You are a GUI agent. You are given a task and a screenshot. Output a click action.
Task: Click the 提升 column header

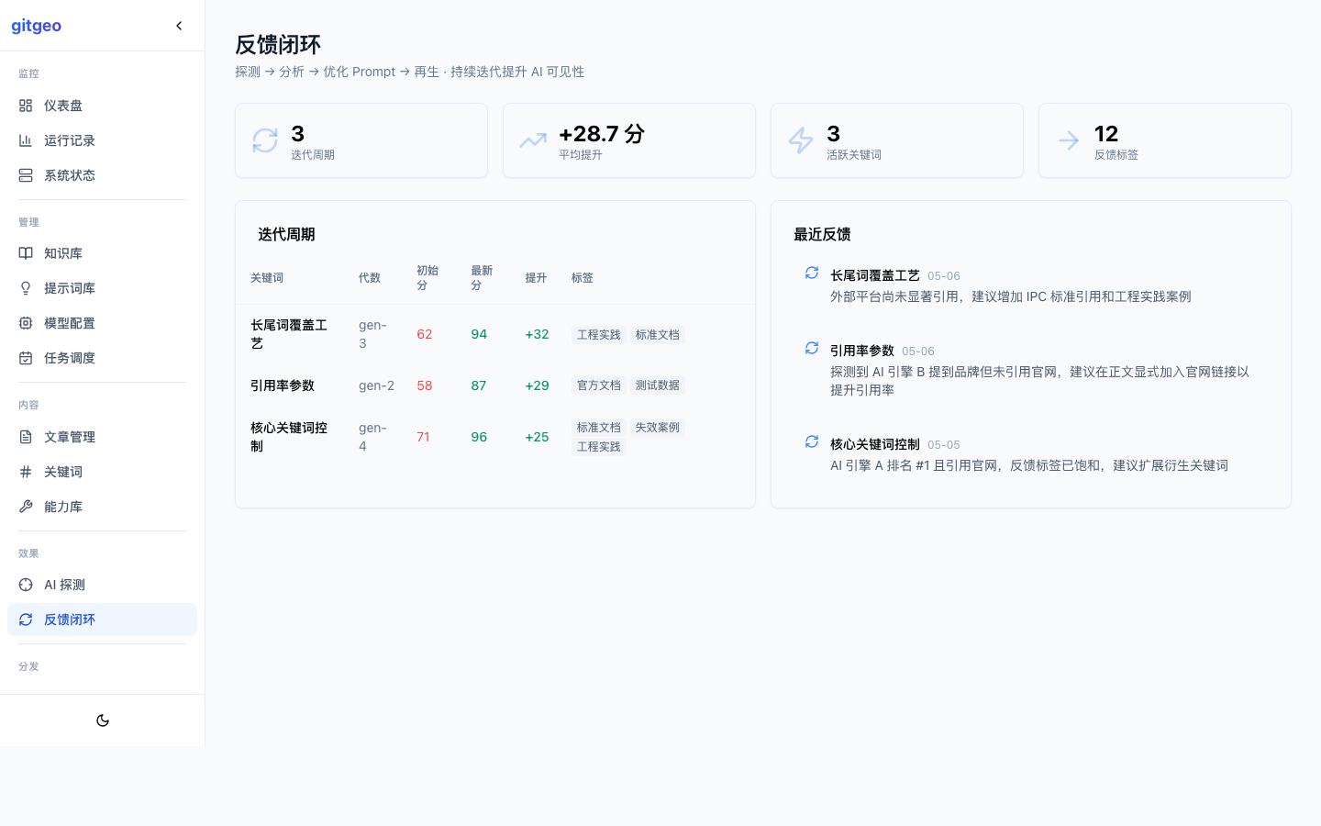536,278
